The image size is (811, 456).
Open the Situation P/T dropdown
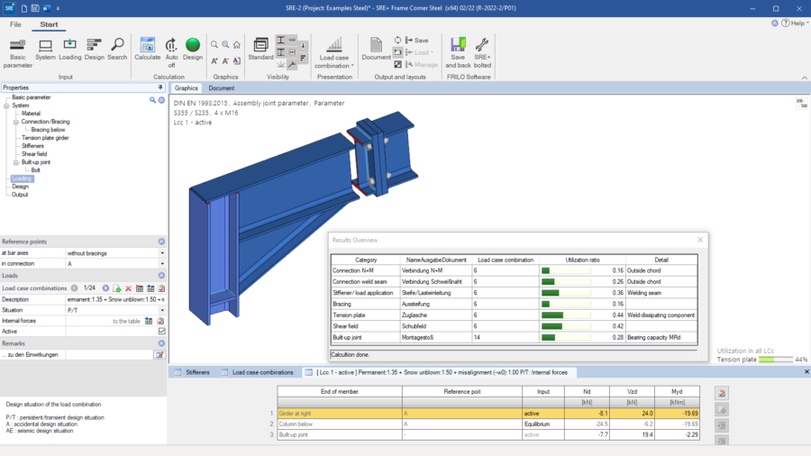pos(161,309)
